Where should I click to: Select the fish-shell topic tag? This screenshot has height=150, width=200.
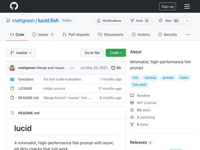[x=139, y=85]
